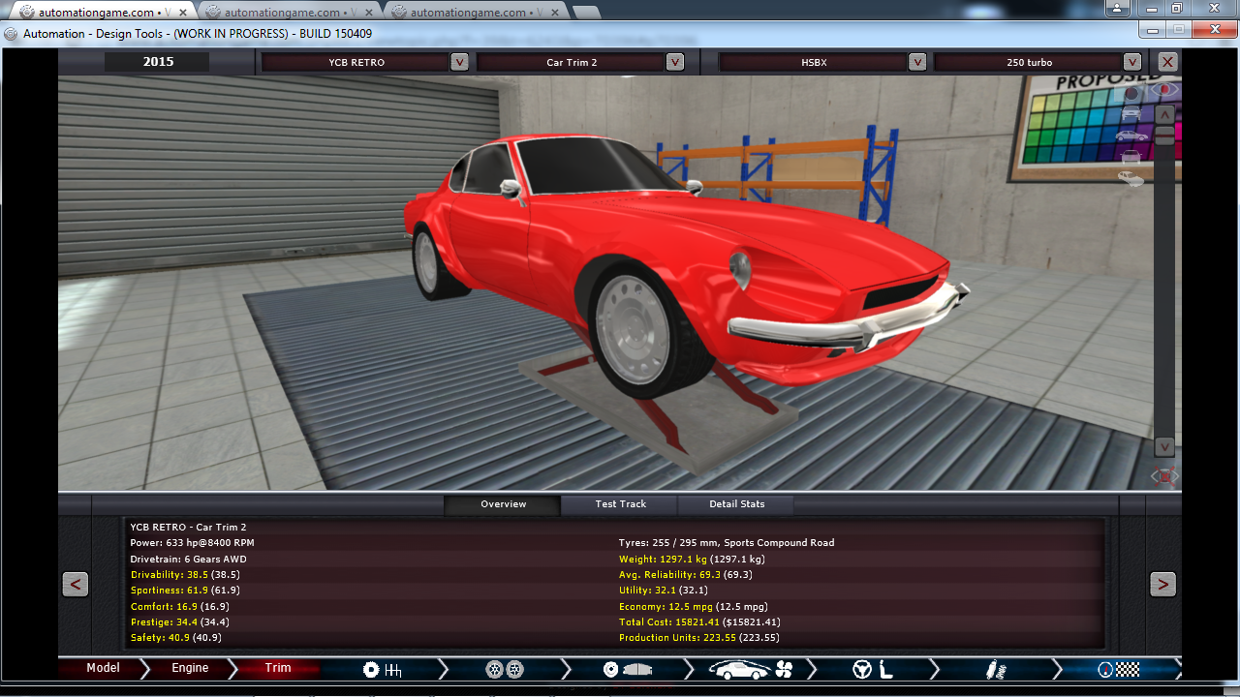1240x697 pixels.
Task: Click the 'Power: 633 hp@8400 RPM' line
Action: [192, 543]
